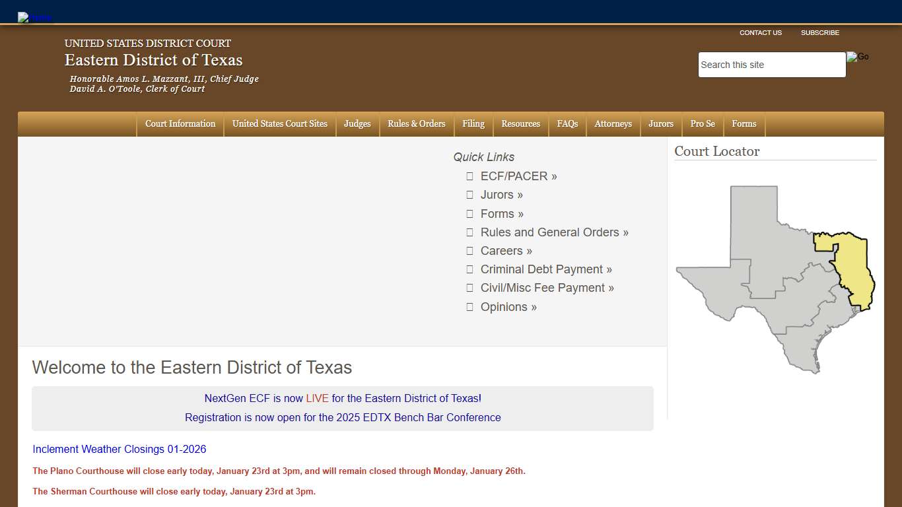Select the Careers quick link icon
902x507 pixels.
point(469,251)
